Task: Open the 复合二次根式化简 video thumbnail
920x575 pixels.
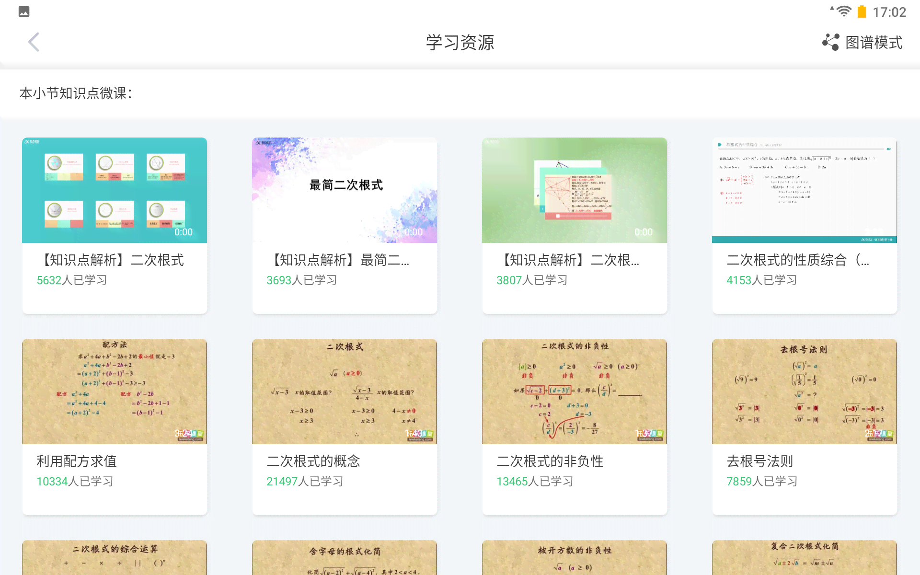Action: tap(805, 558)
